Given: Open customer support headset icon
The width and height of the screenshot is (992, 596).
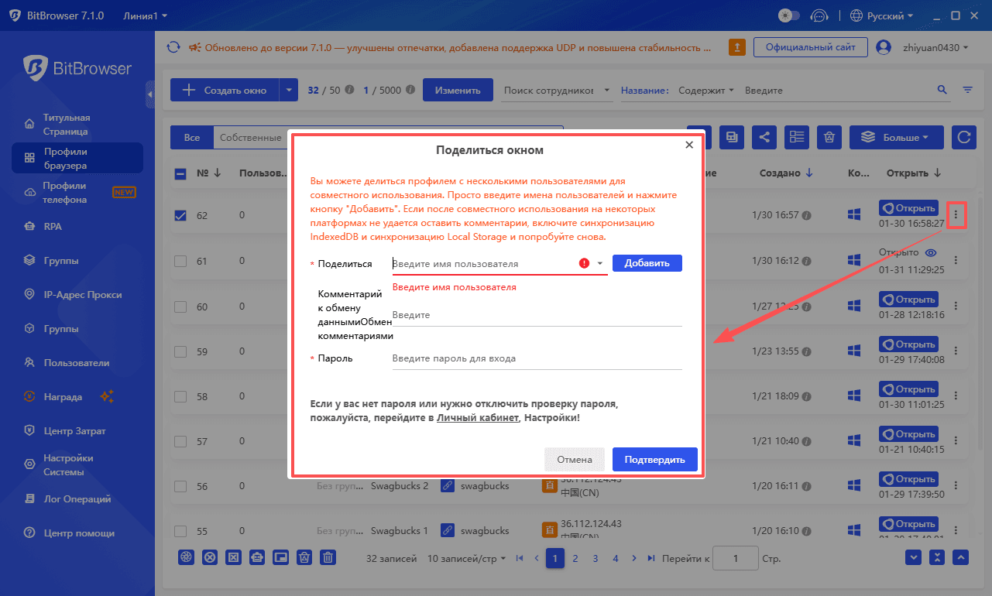Looking at the screenshot, I should (819, 15).
